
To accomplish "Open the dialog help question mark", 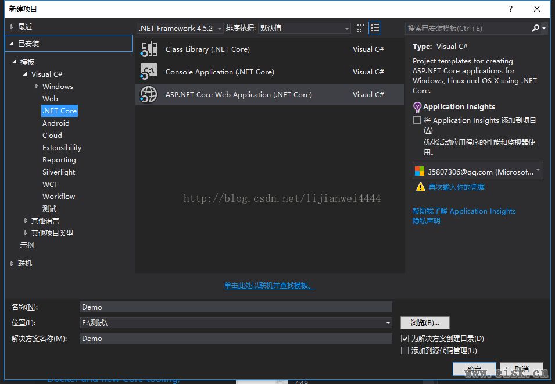I will (511, 9).
